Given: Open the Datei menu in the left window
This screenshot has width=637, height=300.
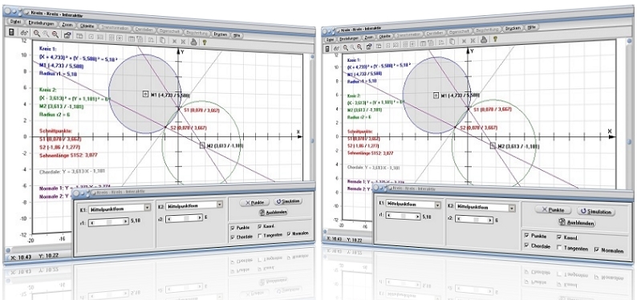Looking at the screenshot, I should pyautogui.click(x=15, y=22).
